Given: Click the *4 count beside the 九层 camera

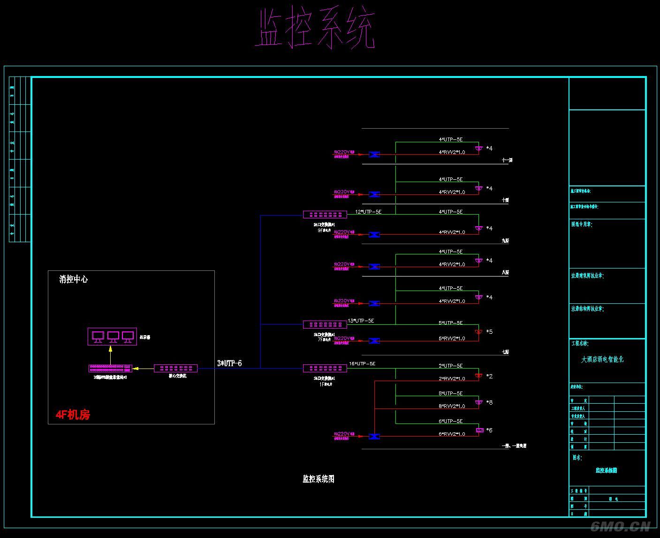Looking at the screenshot, I should tap(489, 228).
